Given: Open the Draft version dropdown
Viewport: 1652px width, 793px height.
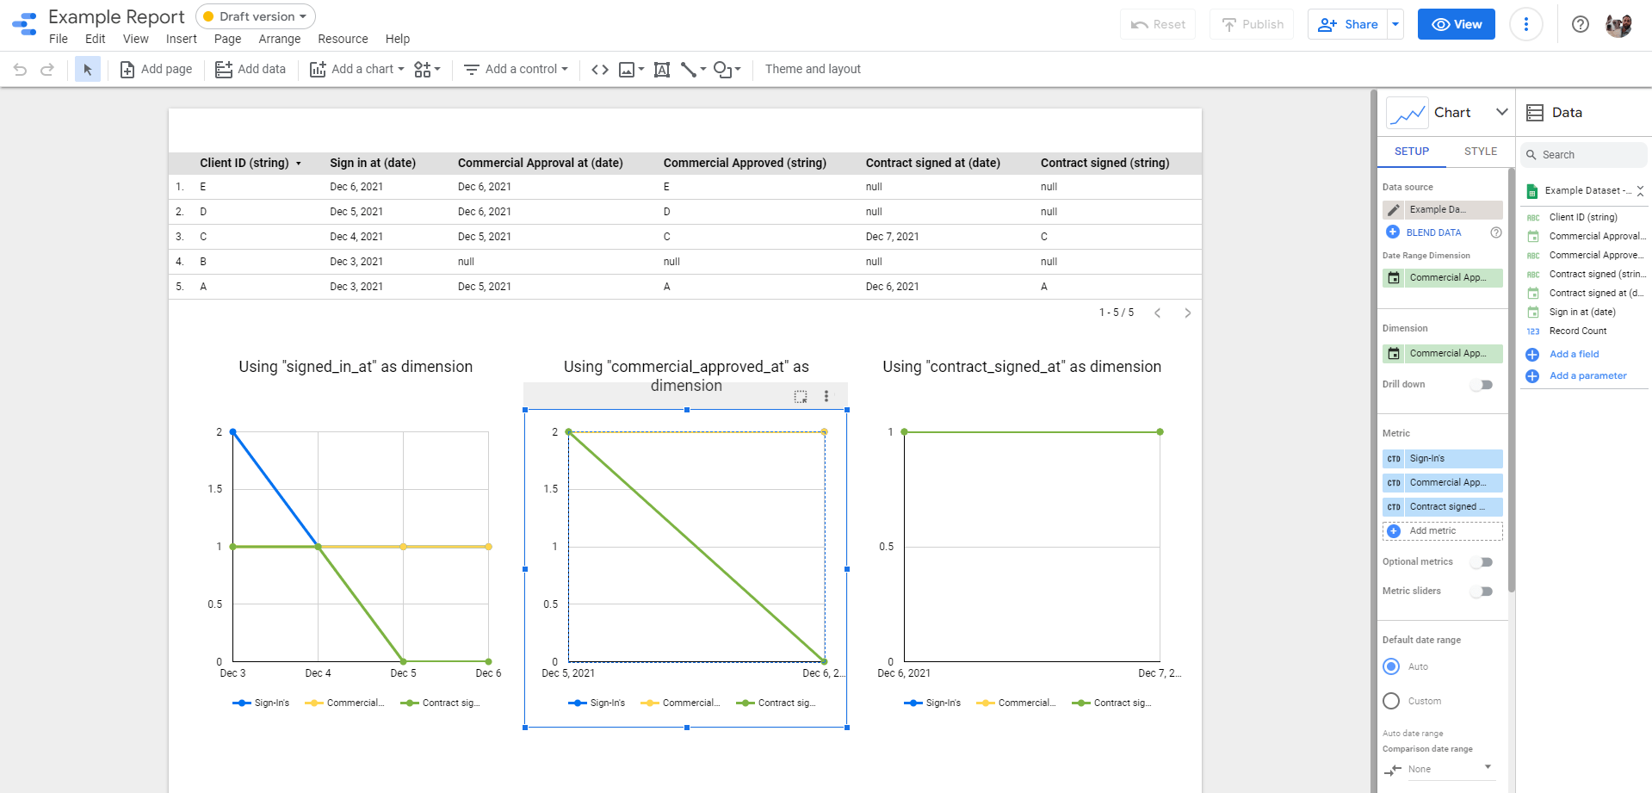Looking at the screenshot, I should click(x=254, y=15).
